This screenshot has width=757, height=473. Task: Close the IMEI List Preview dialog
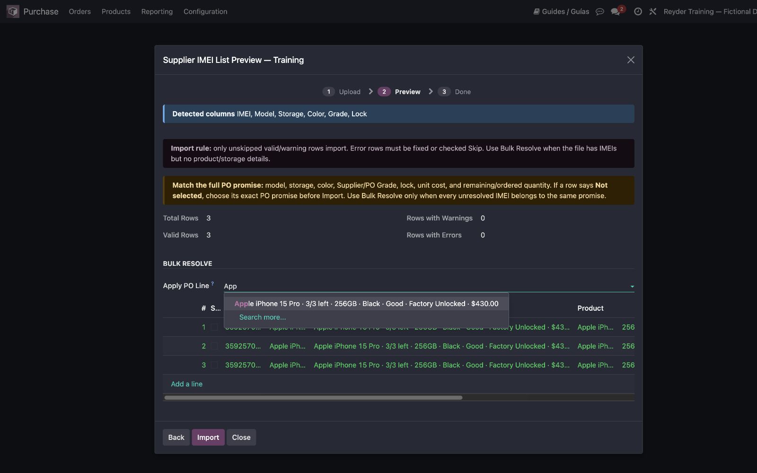[631, 60]
